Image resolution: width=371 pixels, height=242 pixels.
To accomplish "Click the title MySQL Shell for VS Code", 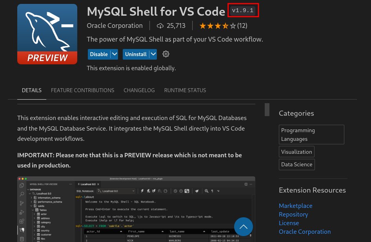I will click(x=156, y=11).
